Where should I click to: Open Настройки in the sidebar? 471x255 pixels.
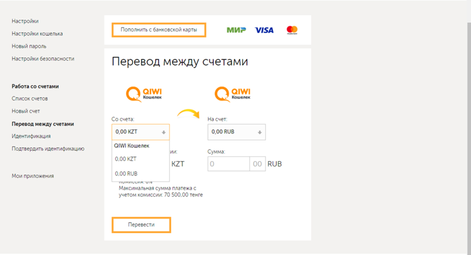pos(25,21)
